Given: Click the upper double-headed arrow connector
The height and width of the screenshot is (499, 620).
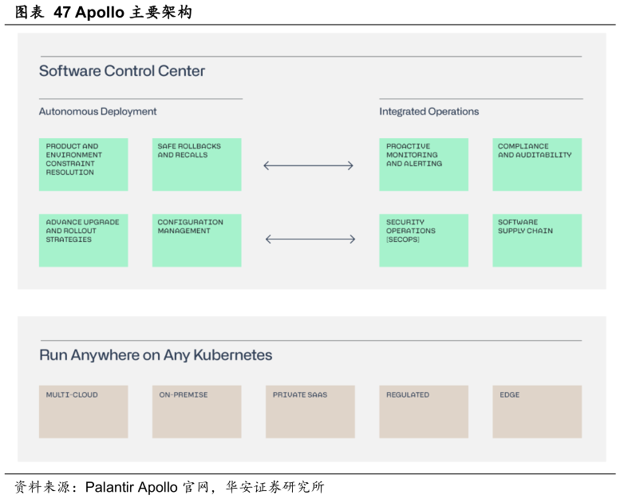Looking at the screenshot, I should [x=308, y=165].
